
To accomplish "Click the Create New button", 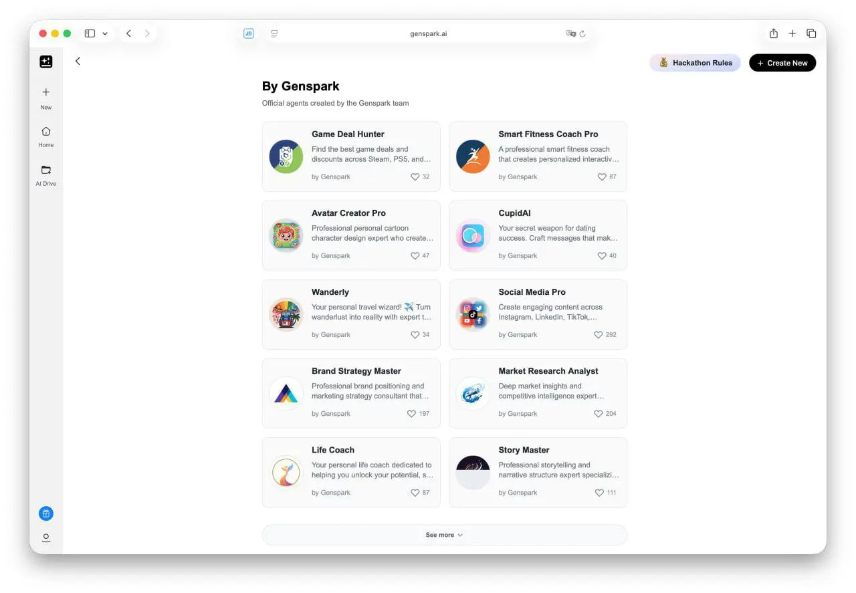I will click(x=782, y=63).
